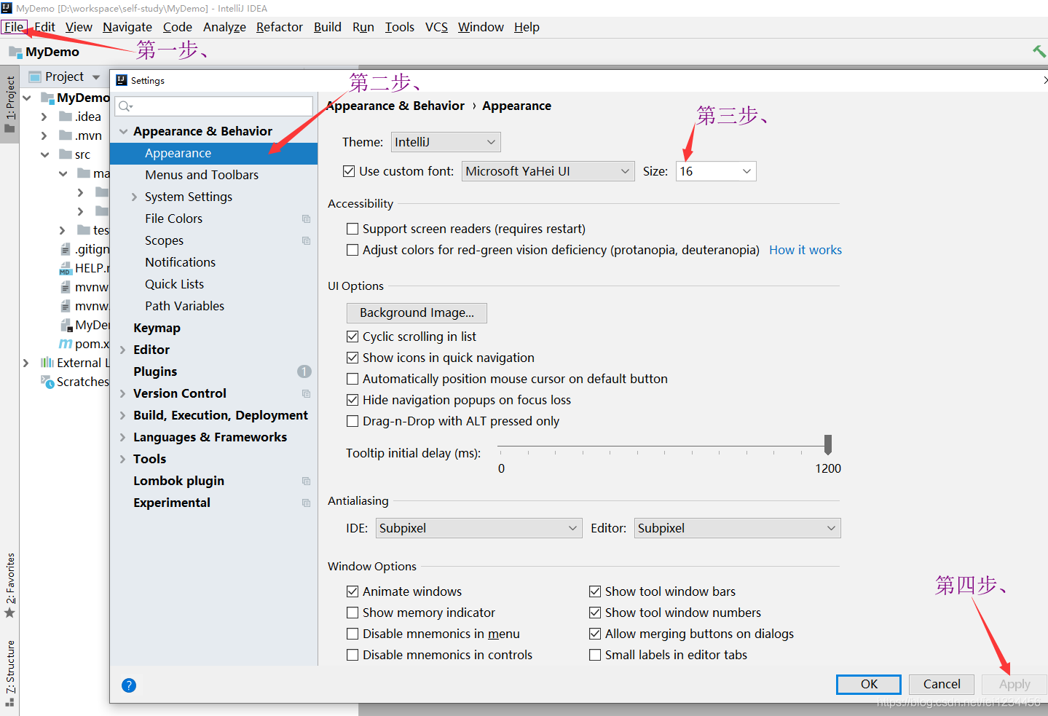Open the custom font dropdown Microsoft YaHei UI
Image resolution: width=1048 pixels, height=716 pixels.
coord(548,171)
